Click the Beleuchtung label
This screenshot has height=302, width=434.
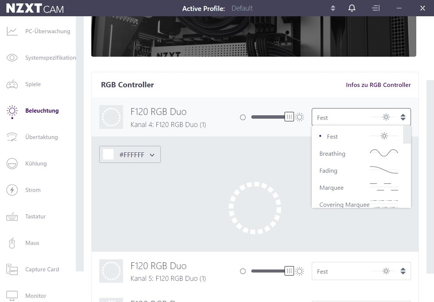point(42,111)
